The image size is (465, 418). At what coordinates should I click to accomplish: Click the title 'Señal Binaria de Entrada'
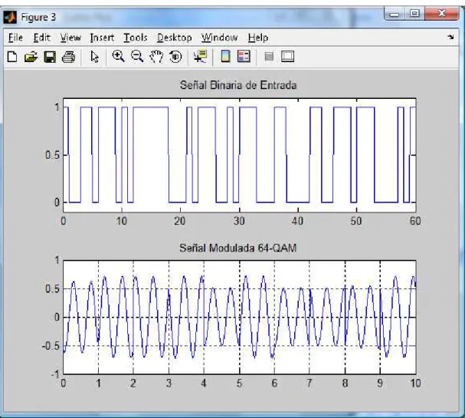(x=238, y=85)
